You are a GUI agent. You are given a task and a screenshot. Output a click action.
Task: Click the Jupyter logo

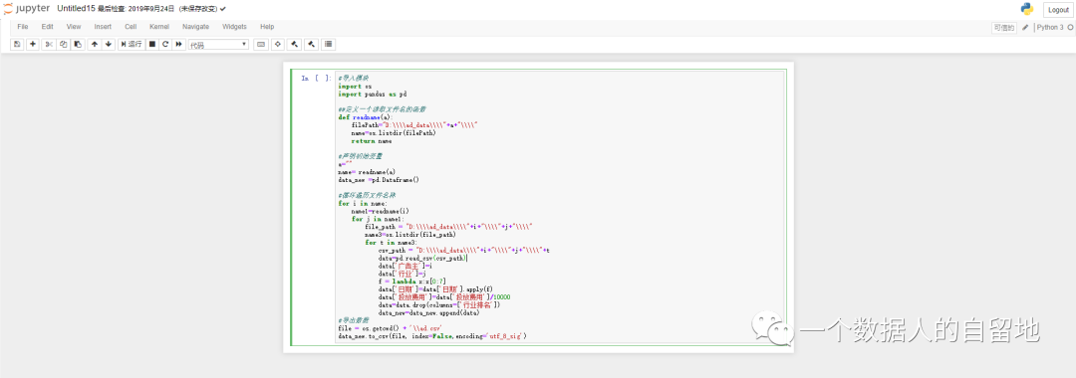click(x=28, y=9)
